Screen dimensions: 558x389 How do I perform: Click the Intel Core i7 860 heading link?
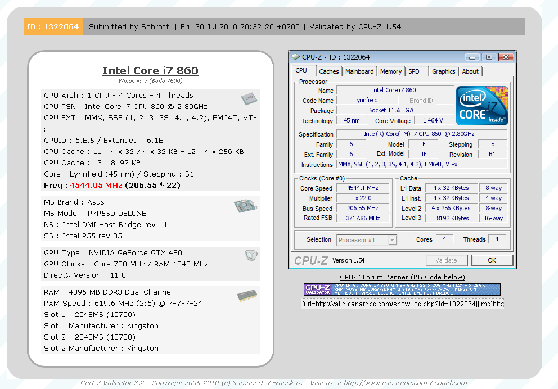point(150,70)
